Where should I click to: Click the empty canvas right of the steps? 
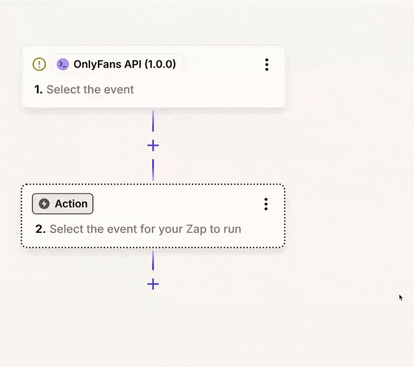coord(347,155)
